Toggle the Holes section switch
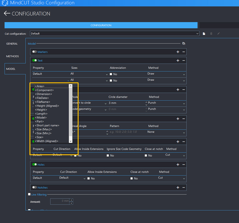This screenshot has height=223, width=239. (x=35, y=164)
